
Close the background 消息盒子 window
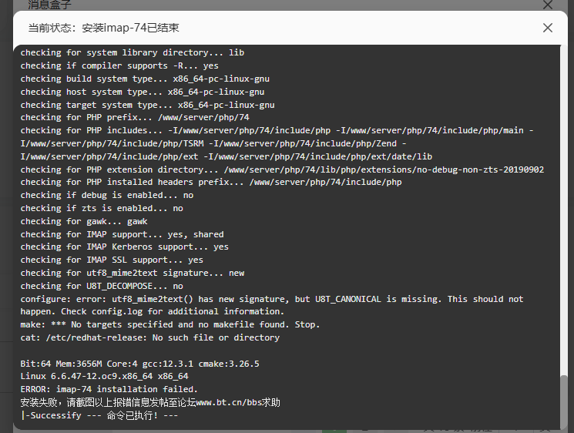pyautogui.click(x=548, y=5)
